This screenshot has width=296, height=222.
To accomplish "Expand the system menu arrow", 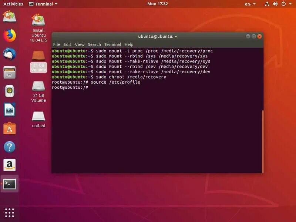I will click(x=290, y=4).
